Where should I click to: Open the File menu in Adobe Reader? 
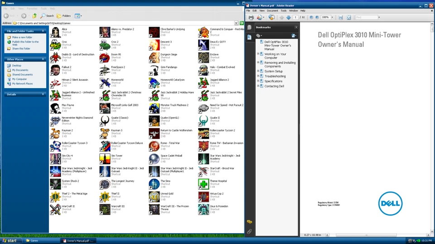pos(248,11)
